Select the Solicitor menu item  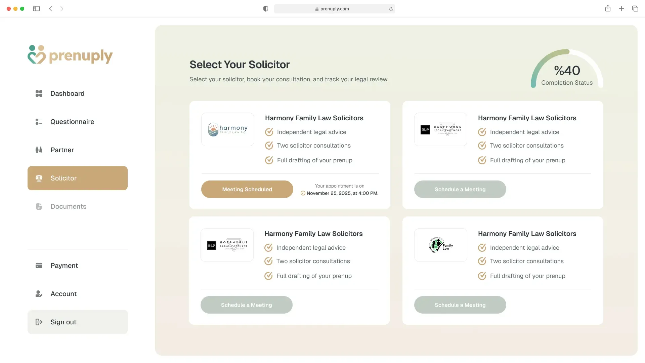pos(78,178)
